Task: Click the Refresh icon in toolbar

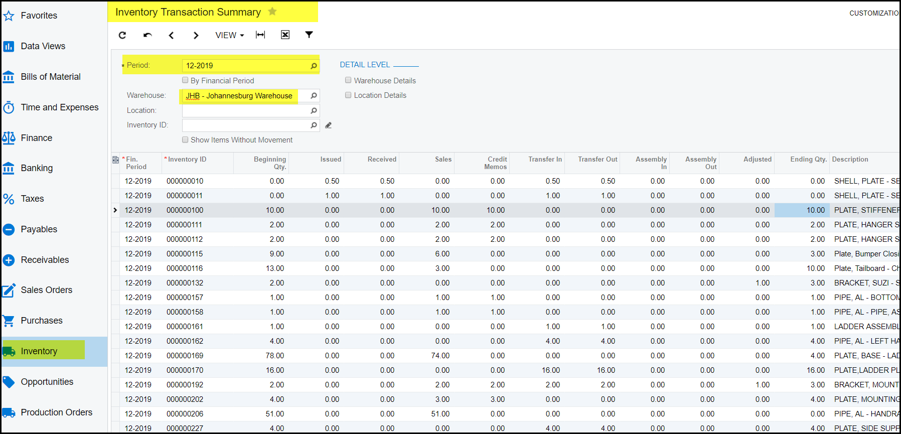Action: pos(122,35)
